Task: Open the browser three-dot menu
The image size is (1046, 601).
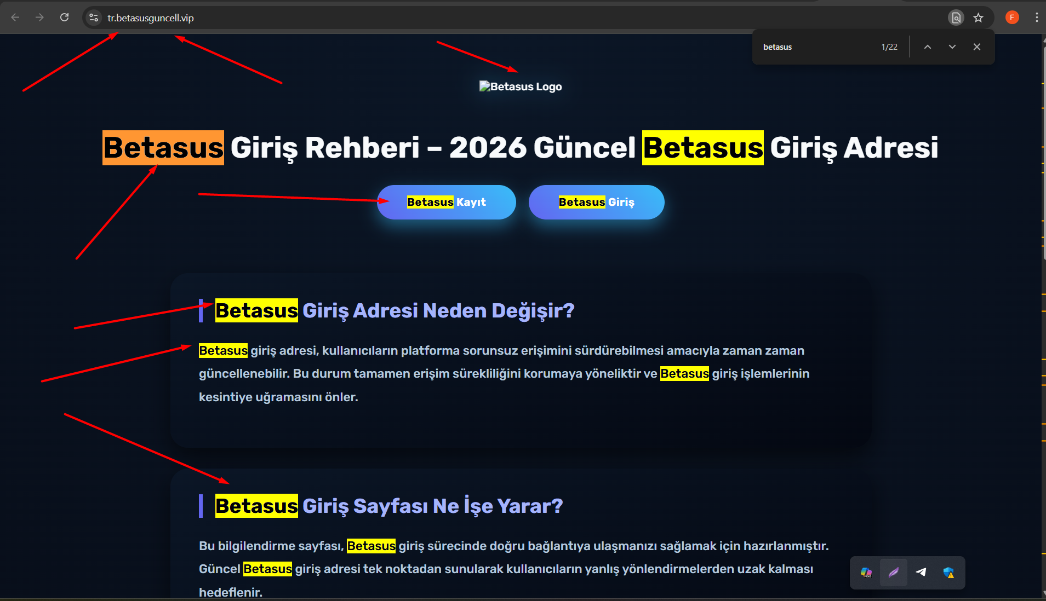Action: (1037, 18)
